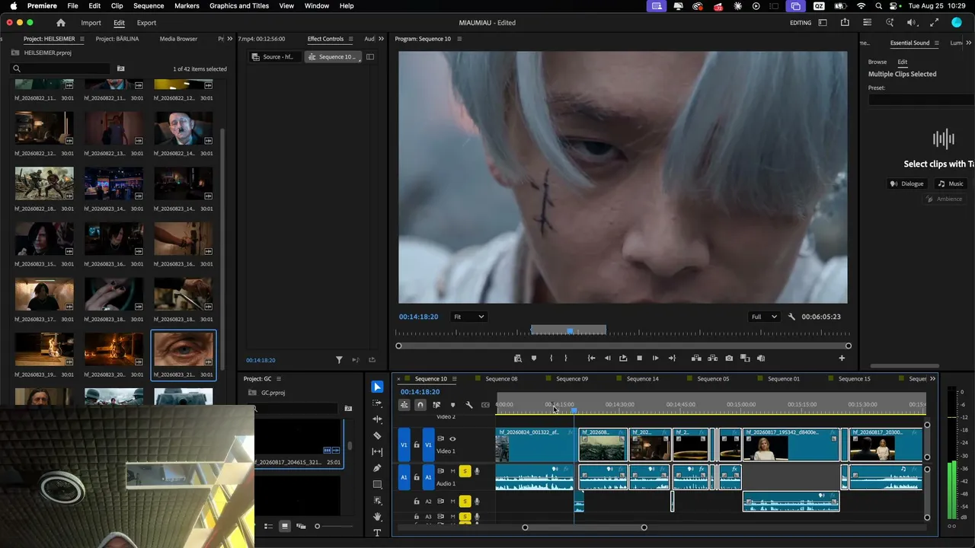Select the Razor tool
Viewport: 975px width, 548px height.
pyautogui.click(x=377, y=436)
